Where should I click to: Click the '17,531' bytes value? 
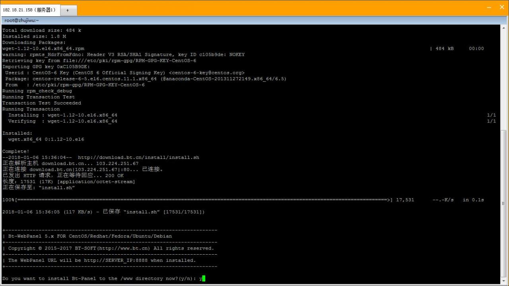click(x=405, y=200)
